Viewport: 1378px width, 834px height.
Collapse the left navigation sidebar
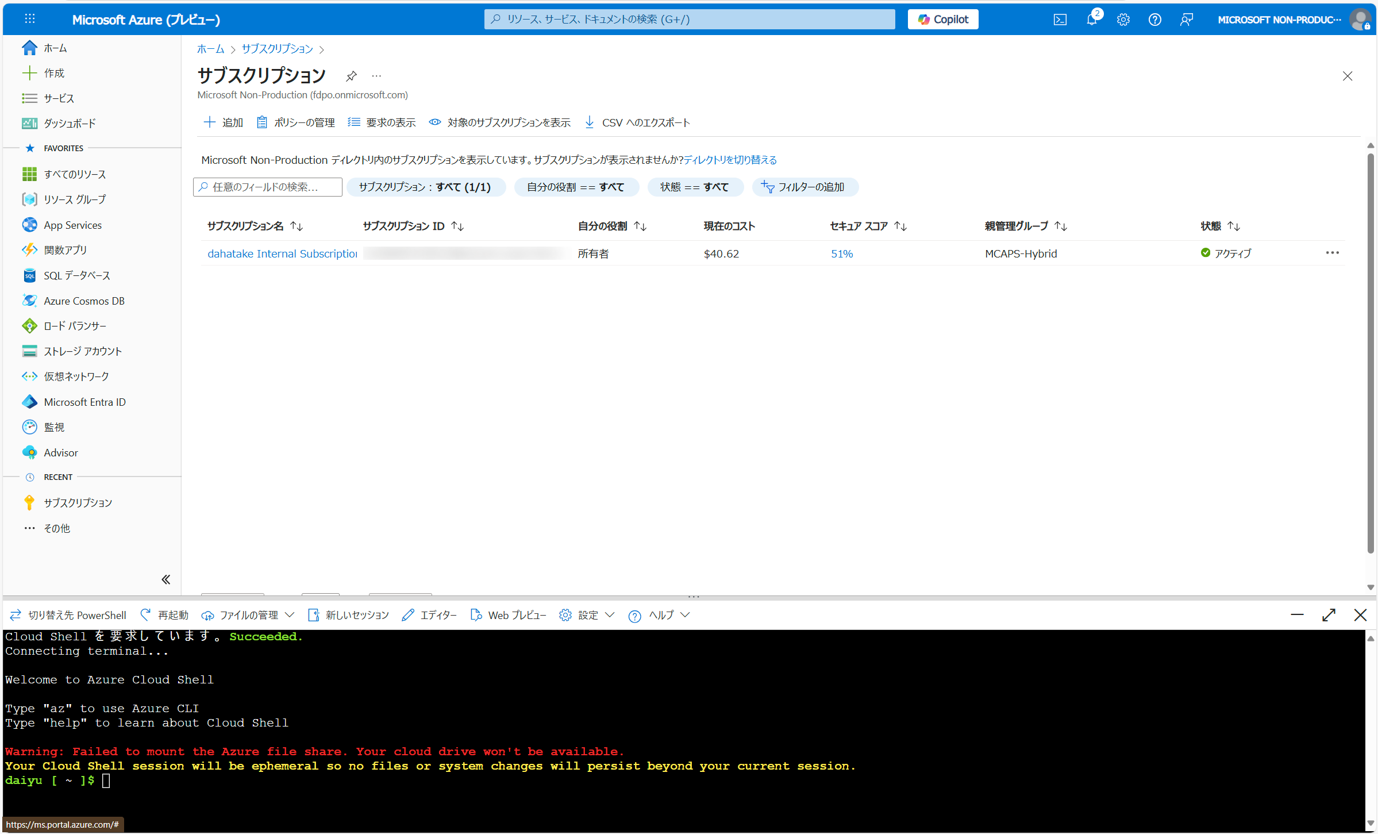tap(165, 579)
